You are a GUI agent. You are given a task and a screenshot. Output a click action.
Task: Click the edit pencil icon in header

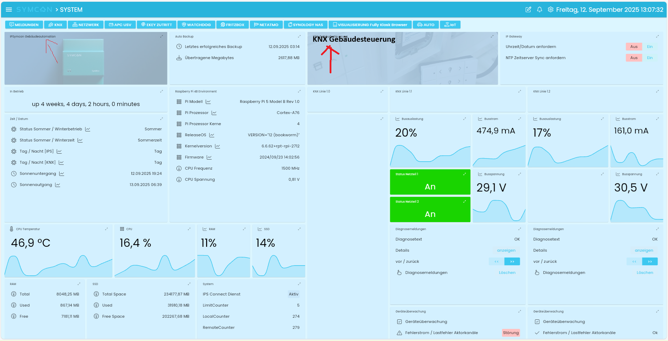(x=528, y=10)
